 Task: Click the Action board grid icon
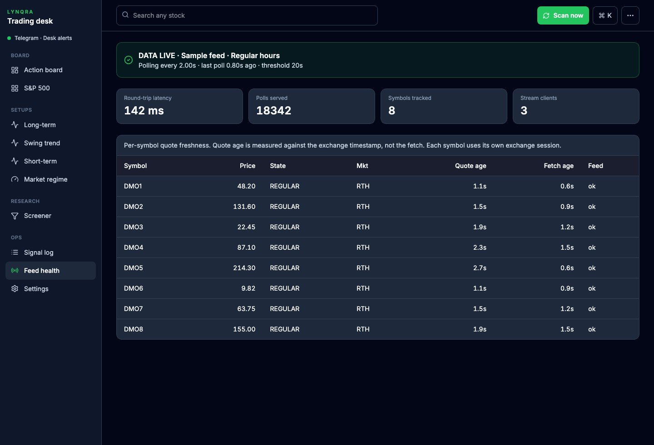[x=15, y=70]
